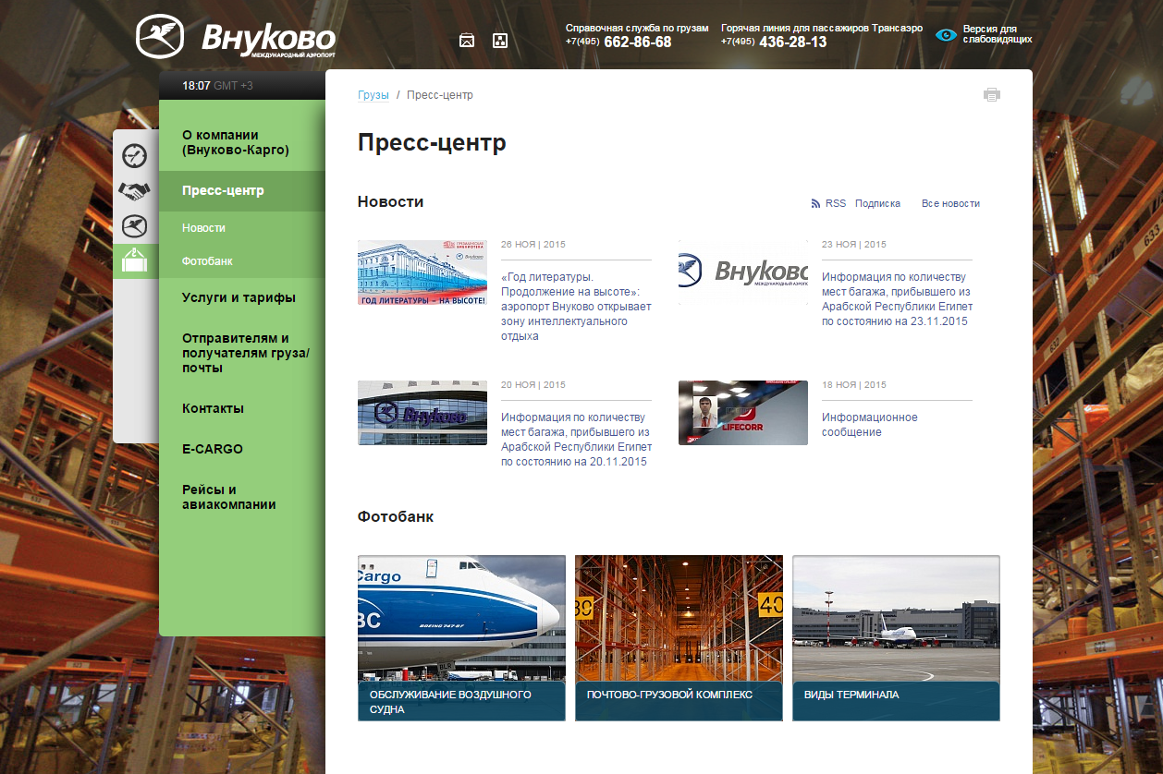Open the picture icon in the header
1163x774 pixels.
467,41
